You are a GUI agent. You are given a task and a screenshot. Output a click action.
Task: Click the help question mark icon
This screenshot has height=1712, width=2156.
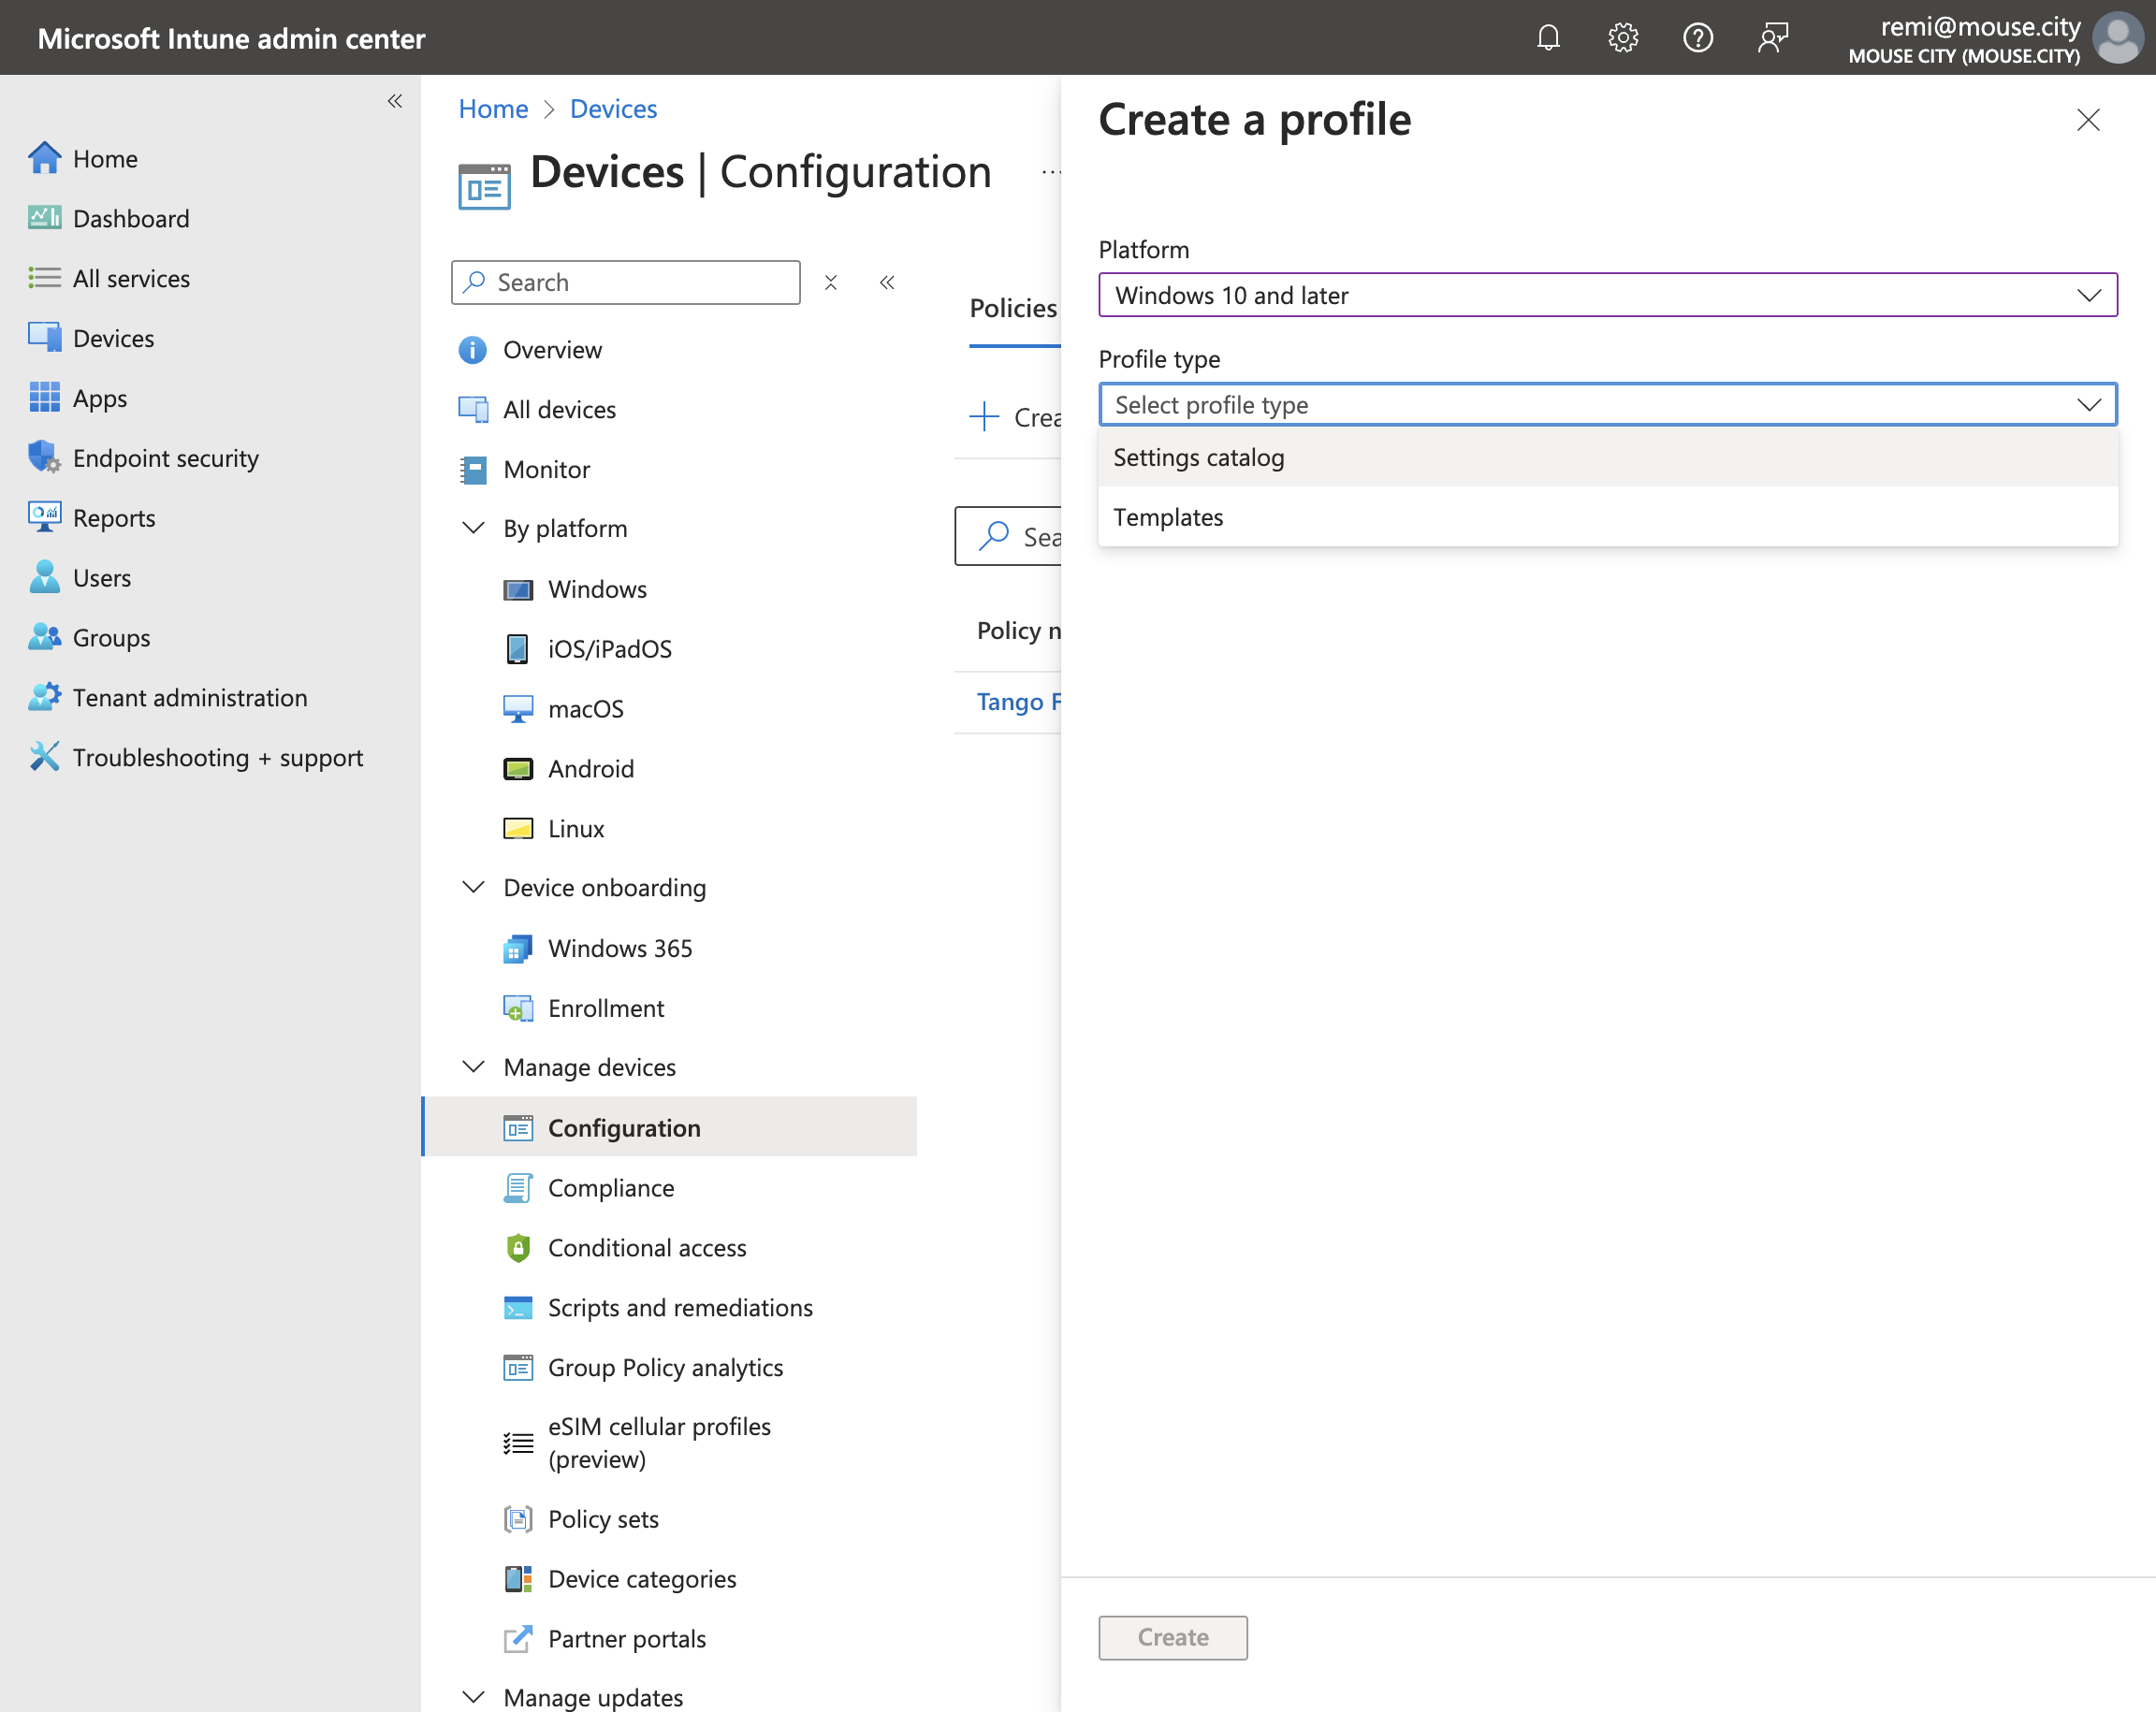coord(1697,38)
